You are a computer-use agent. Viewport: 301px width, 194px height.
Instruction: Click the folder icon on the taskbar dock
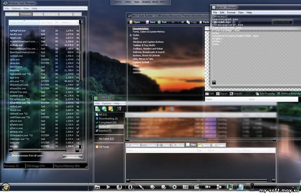click(97, 187)
